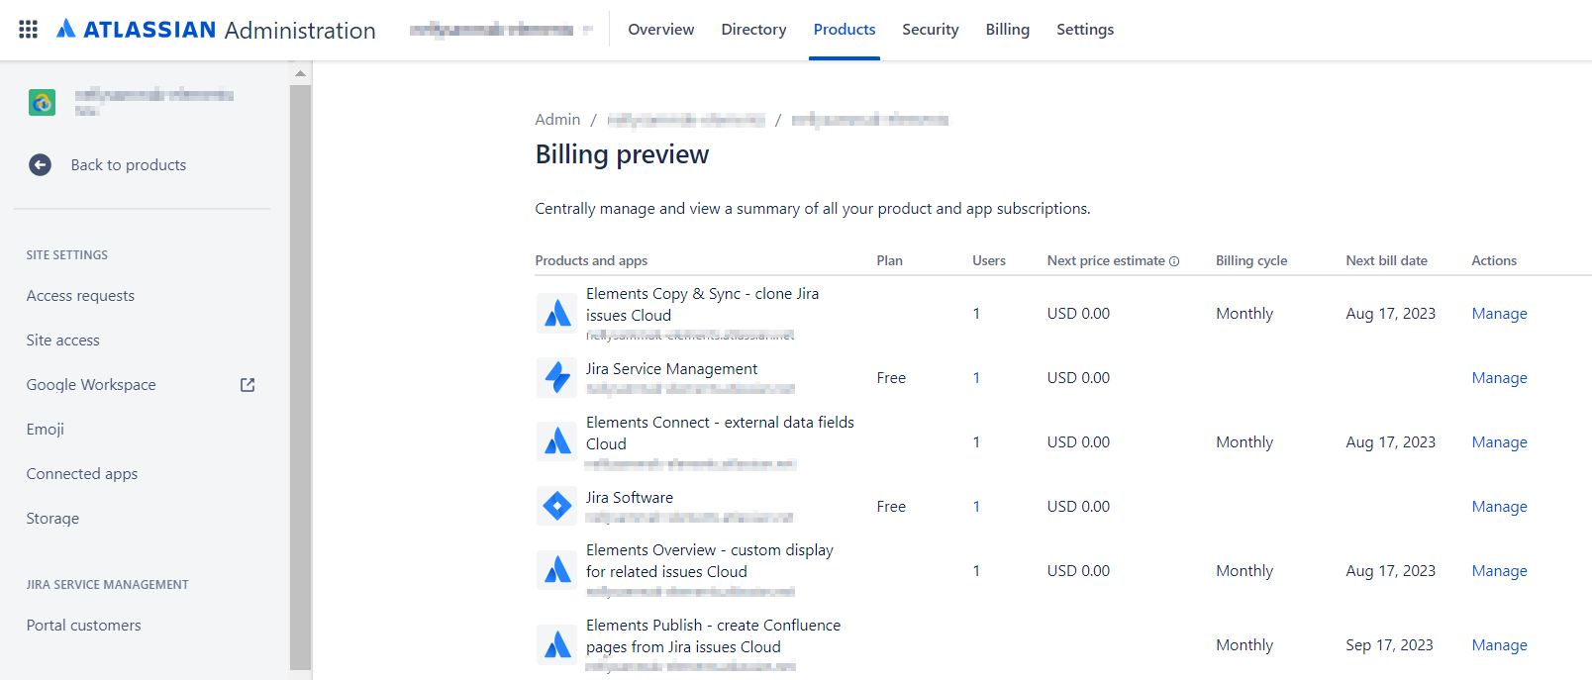
Task: Click the Next price estimate info icon
Action: 1174,261
